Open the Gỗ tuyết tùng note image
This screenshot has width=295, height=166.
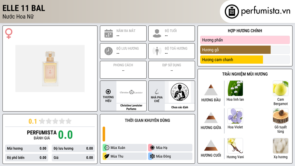tap(281, 116)
